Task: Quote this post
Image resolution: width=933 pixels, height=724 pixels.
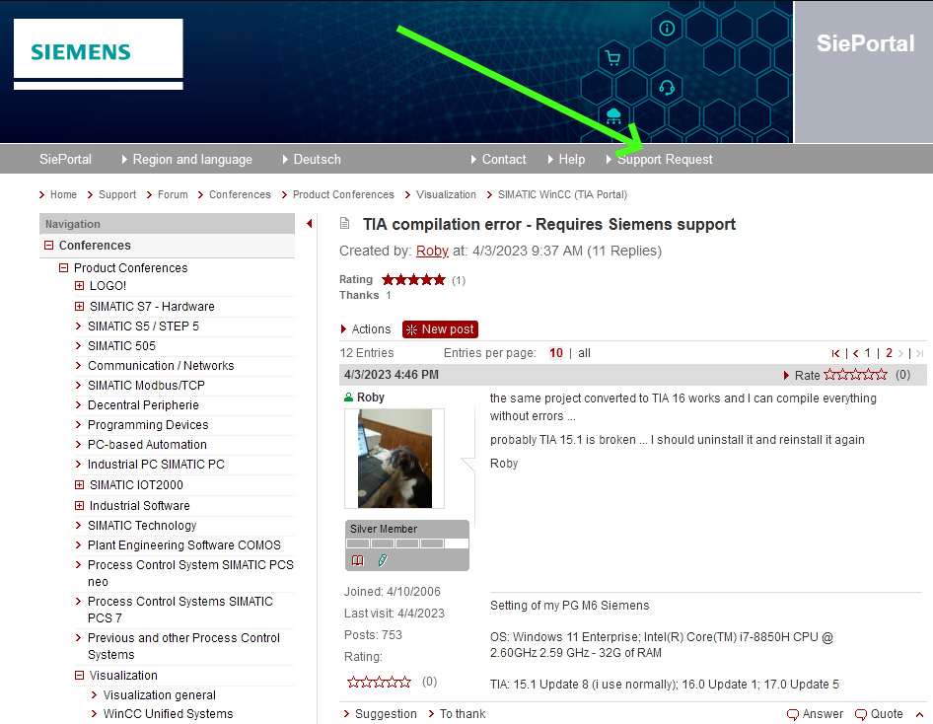Action: point(879,714)
